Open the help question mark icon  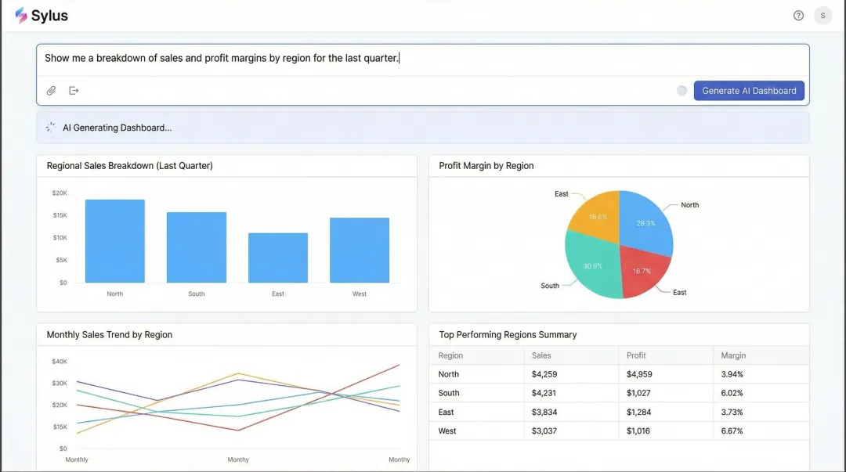tap(797, 15)
